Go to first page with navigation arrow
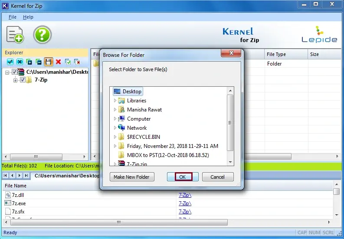344x239 pixels. coord(5,175)
